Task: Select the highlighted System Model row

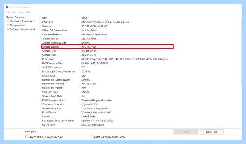Action: [108, 47]
